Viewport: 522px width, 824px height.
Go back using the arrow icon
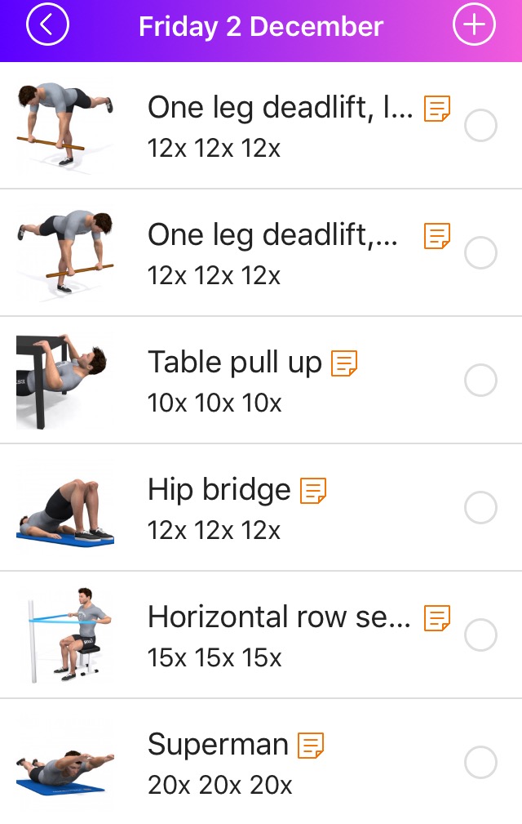[47, 24]
